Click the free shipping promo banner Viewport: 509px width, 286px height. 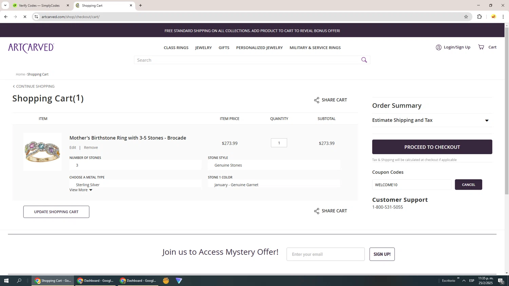[252, 30]
